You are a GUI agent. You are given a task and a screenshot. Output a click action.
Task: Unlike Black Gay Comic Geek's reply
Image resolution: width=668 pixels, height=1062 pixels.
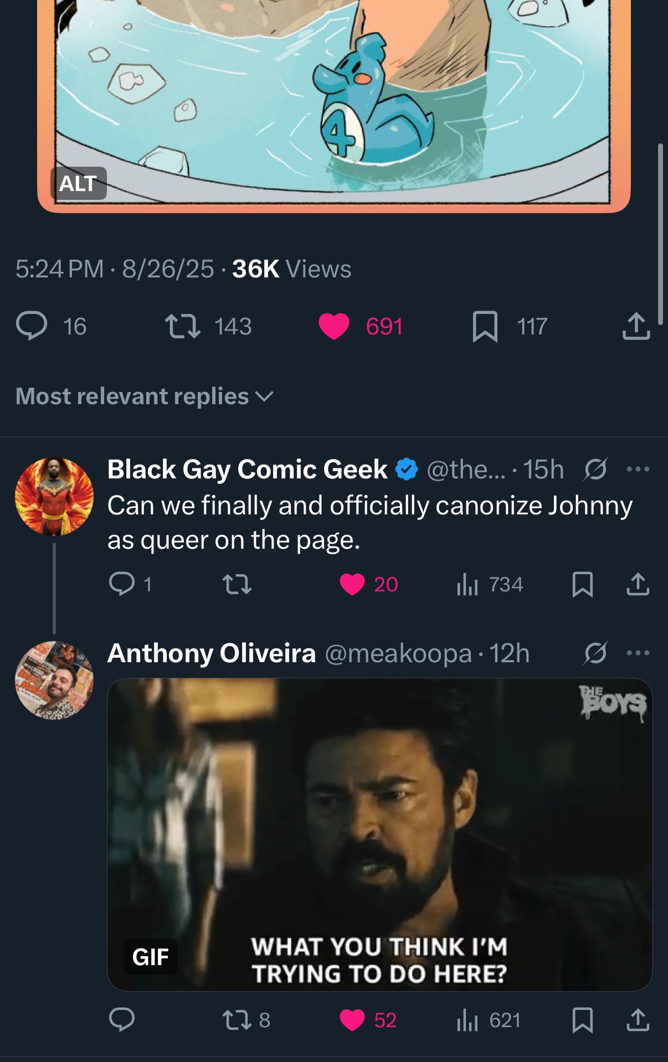[352, 584]
